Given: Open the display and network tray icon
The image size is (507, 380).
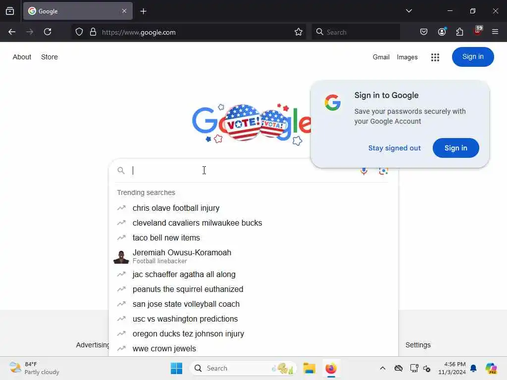Looking at the screenshot, I should [x=414, y=368].
